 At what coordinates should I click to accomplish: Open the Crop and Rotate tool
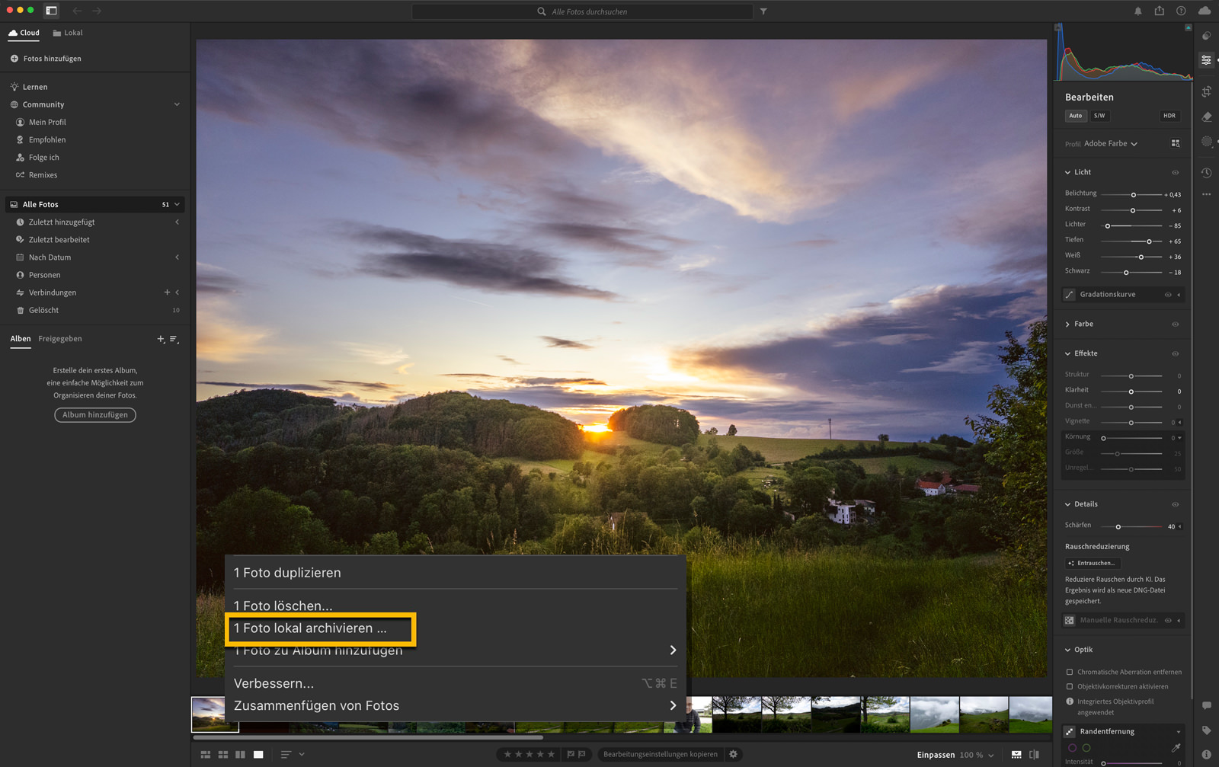(1206, 91)
